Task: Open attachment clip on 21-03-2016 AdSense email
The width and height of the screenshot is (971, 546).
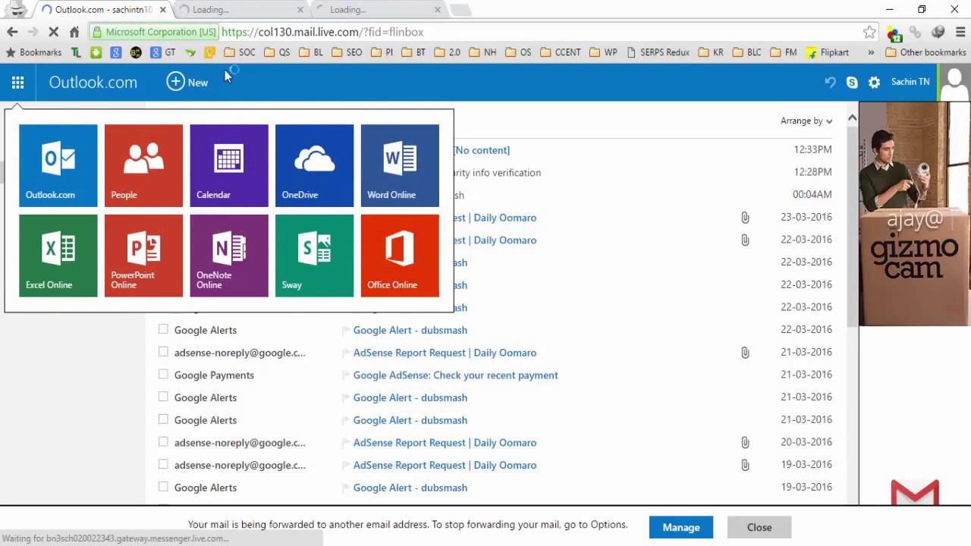Action: pyautogui.click(x=745, y=353)
